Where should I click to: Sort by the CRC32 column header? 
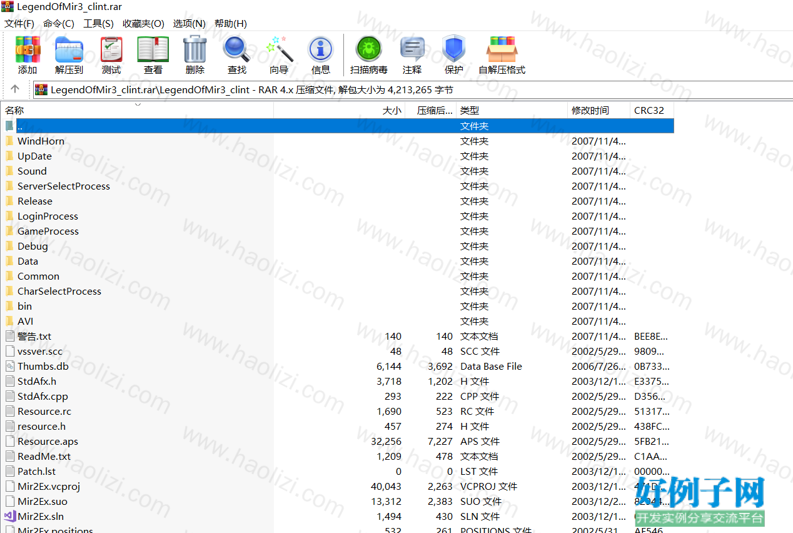(x=652, y=110)
